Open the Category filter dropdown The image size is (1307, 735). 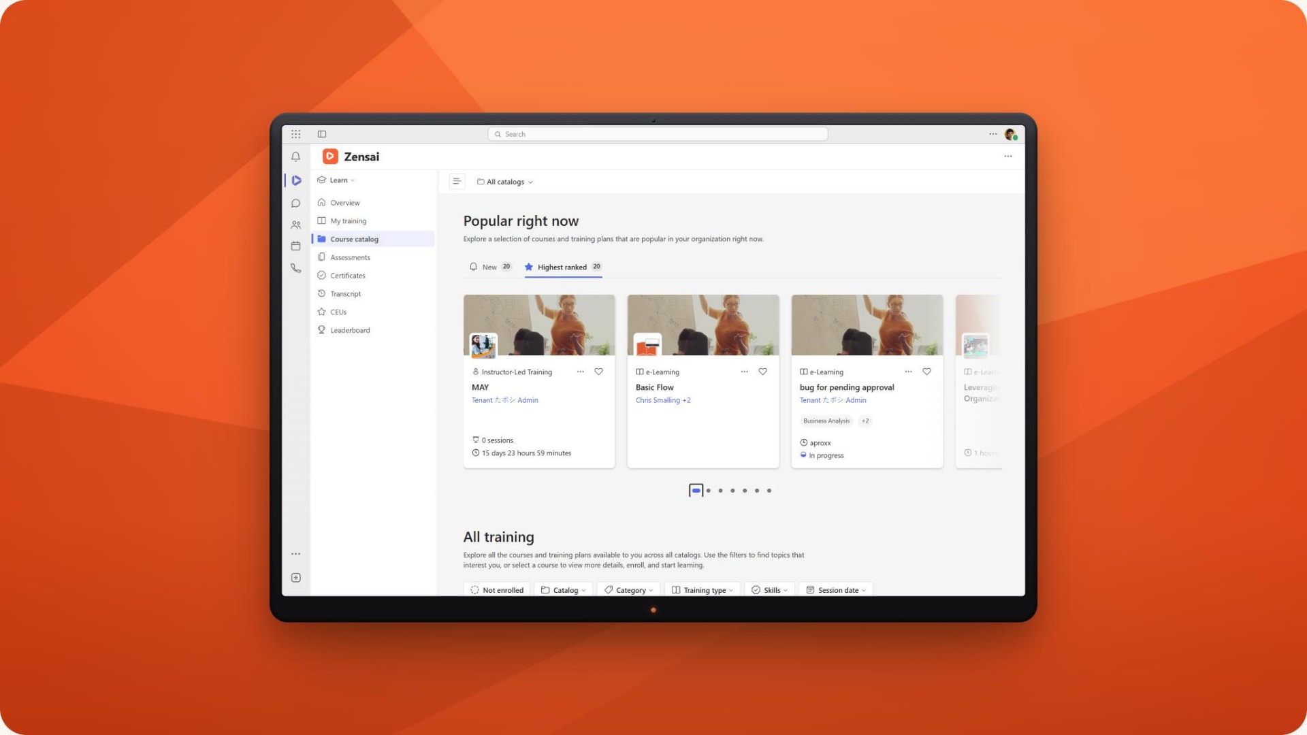coord(628,590)
